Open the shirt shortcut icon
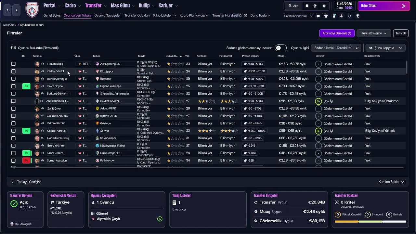416x234 pixels. click(326, 16)
